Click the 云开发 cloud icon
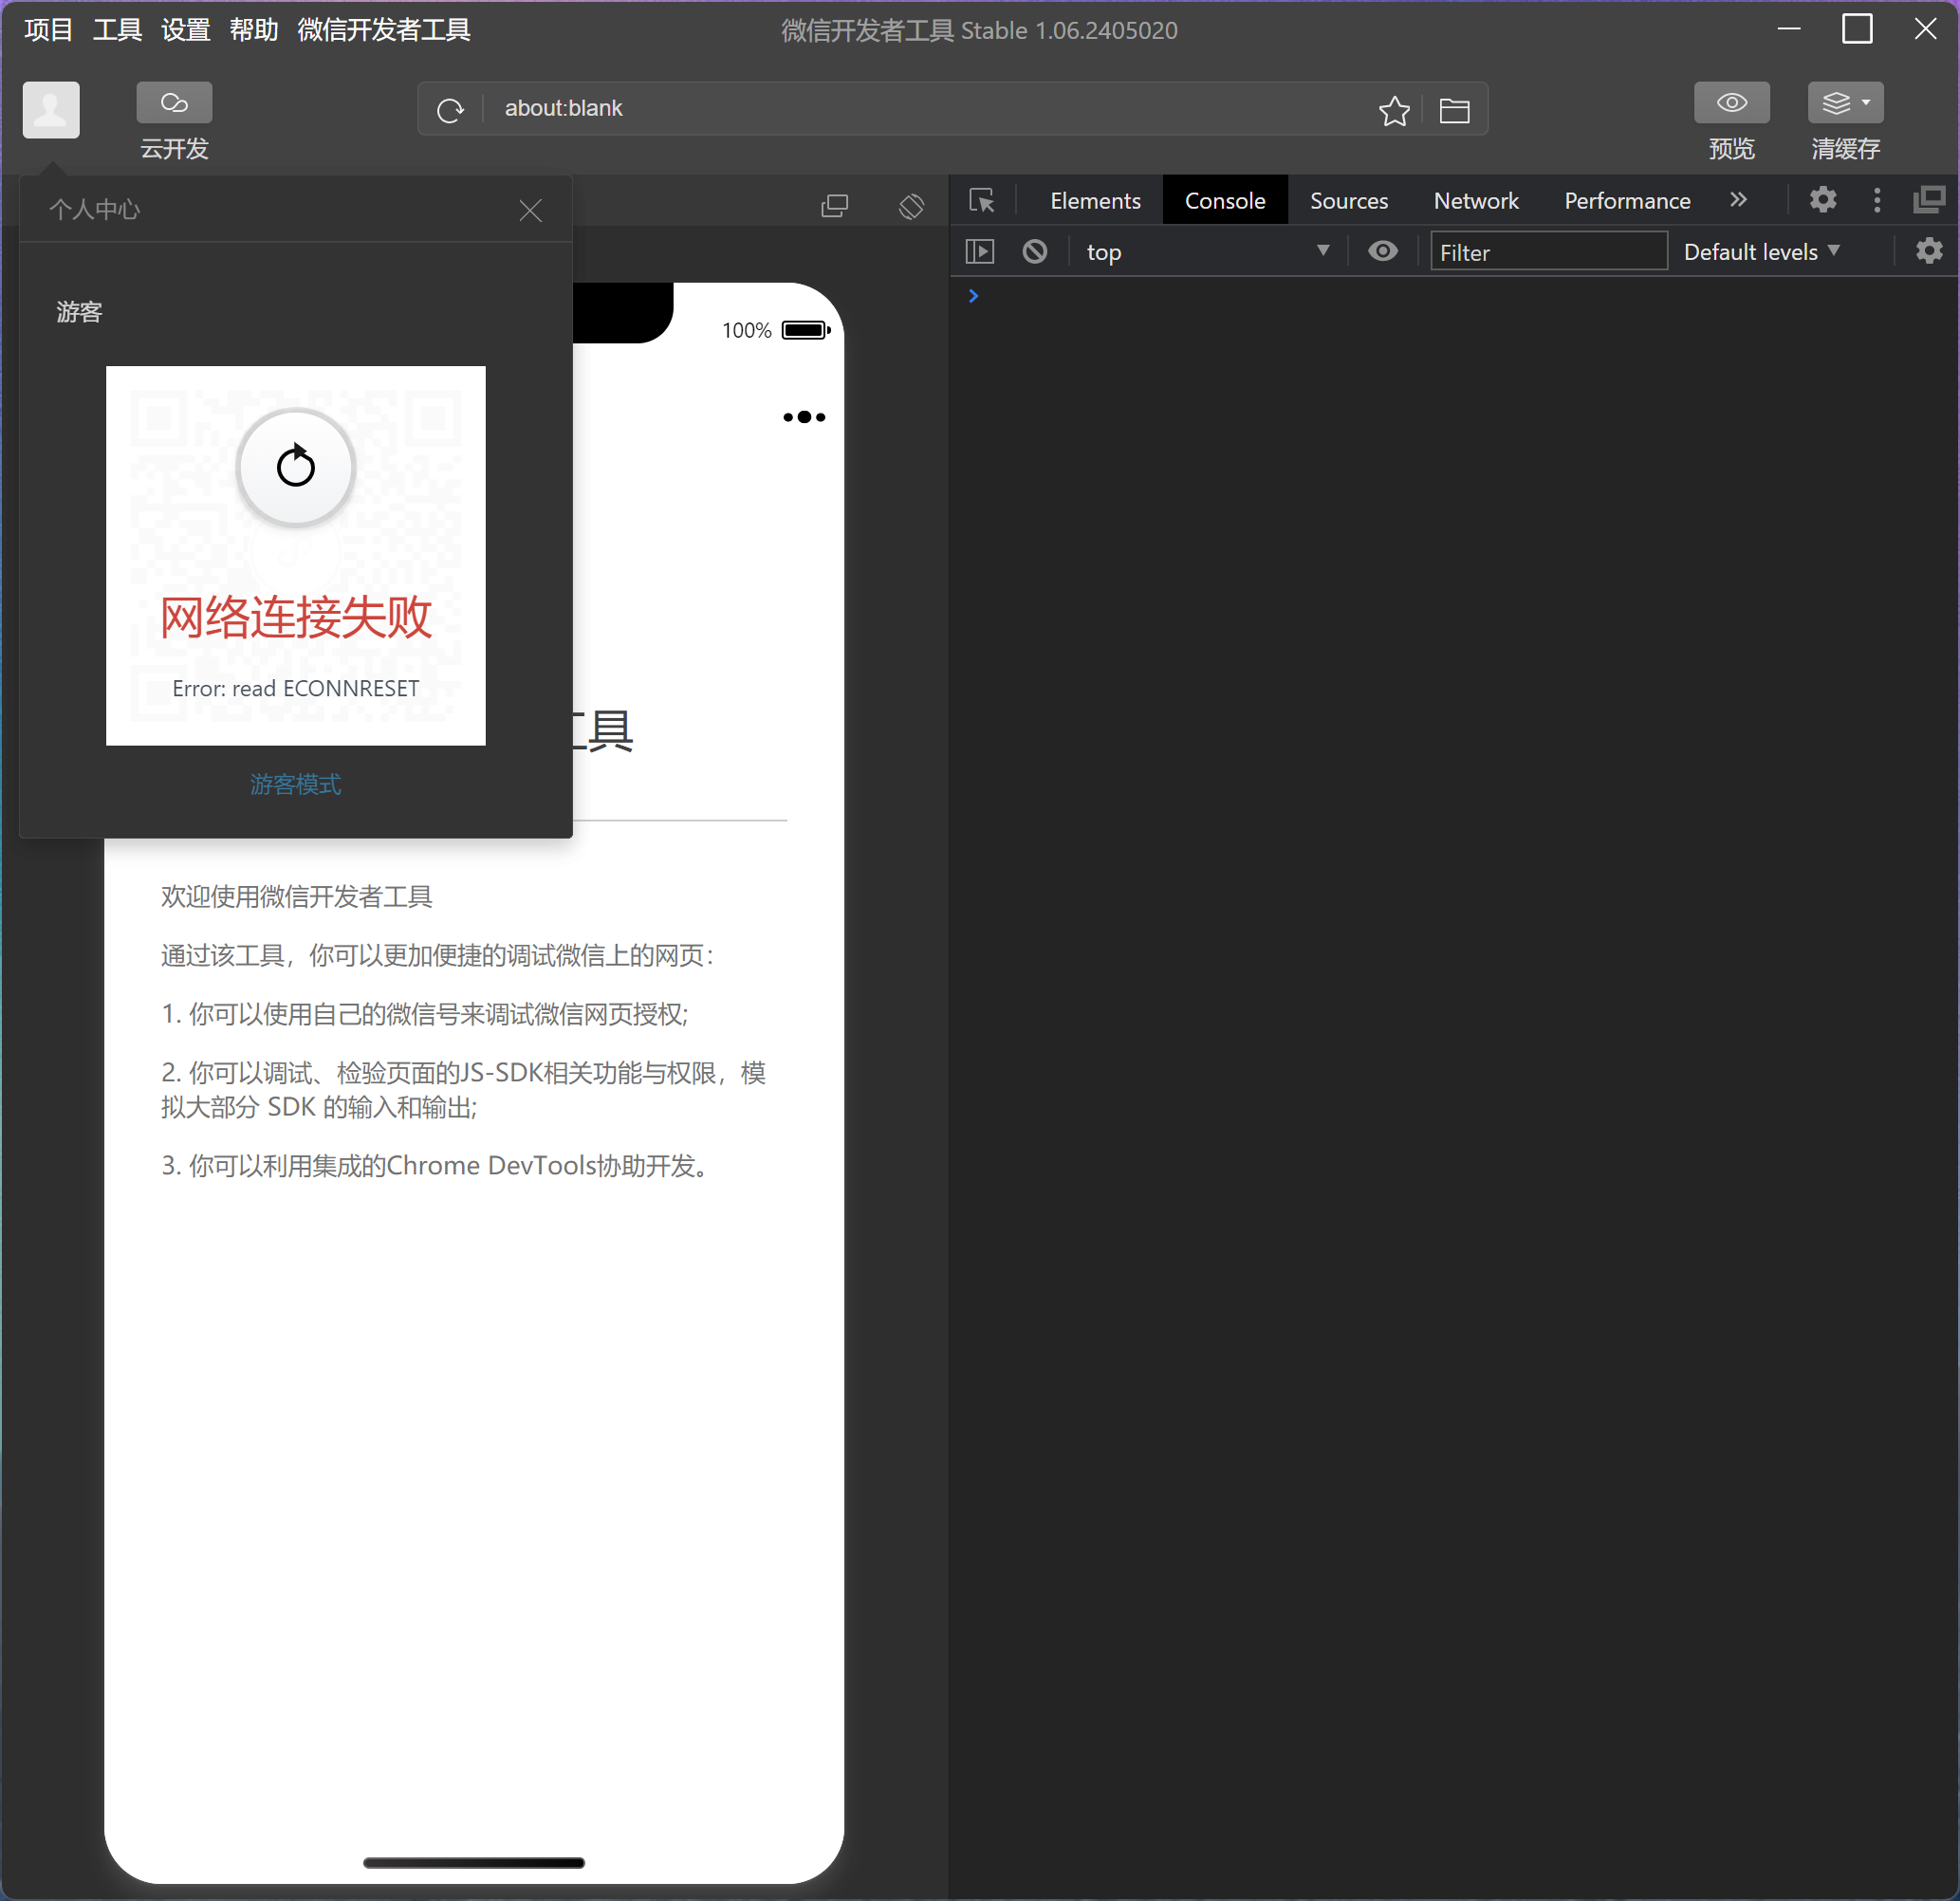 point(174,103)
